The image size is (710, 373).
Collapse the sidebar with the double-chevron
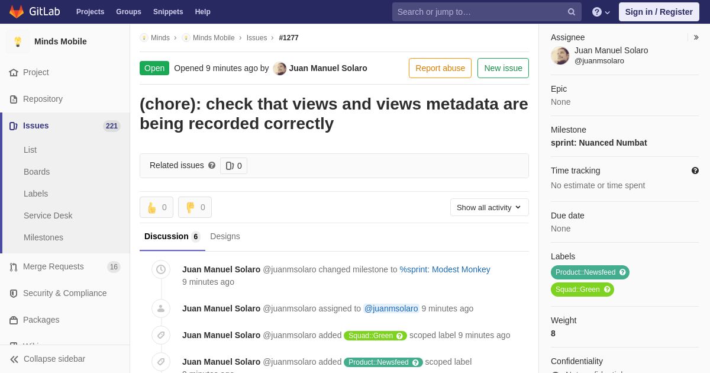pos(14,359)
